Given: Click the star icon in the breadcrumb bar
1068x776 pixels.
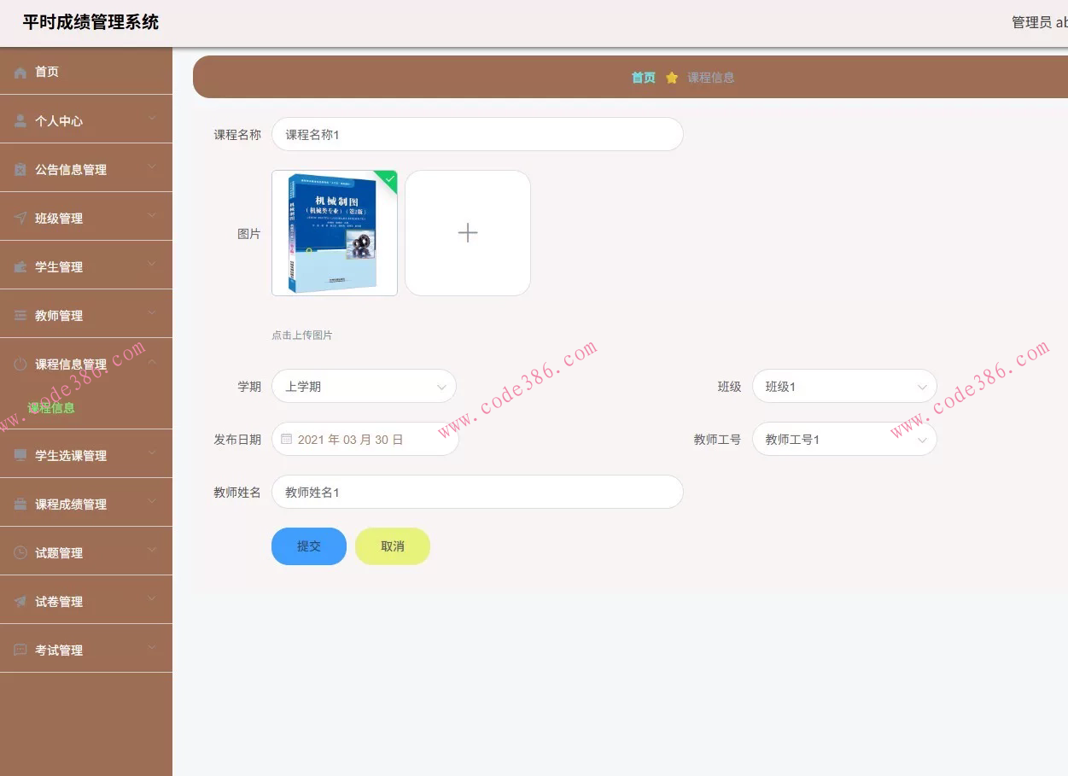Looking at the screenshot, I should 672,77.
